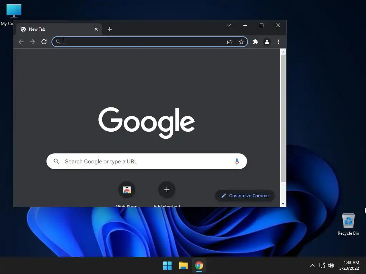Open a new tab with plus button
Image resolution: width=366 pixels, height=274 pixels.
[110, 29]
